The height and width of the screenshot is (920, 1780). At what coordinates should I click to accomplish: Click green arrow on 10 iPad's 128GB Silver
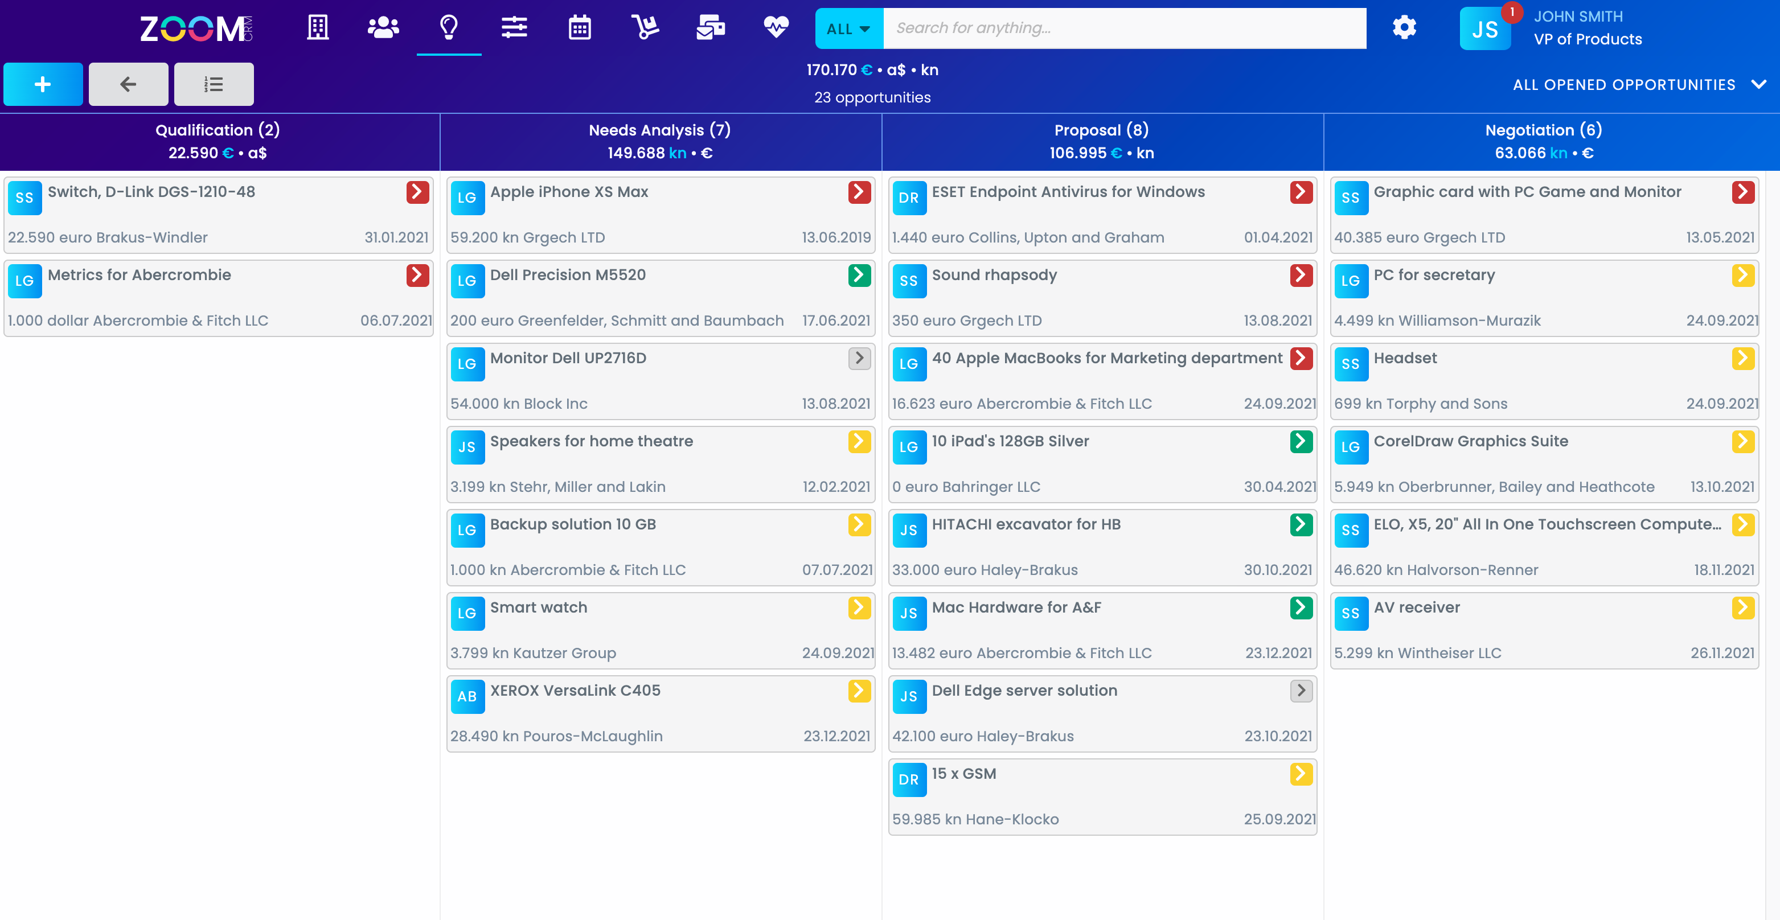click(1301, 441)
